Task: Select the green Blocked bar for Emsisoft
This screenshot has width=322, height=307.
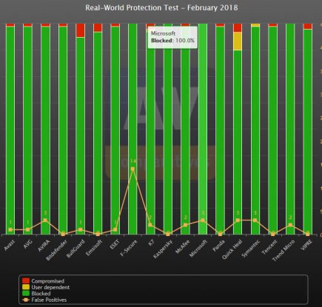Action: (x=98, y=133)
